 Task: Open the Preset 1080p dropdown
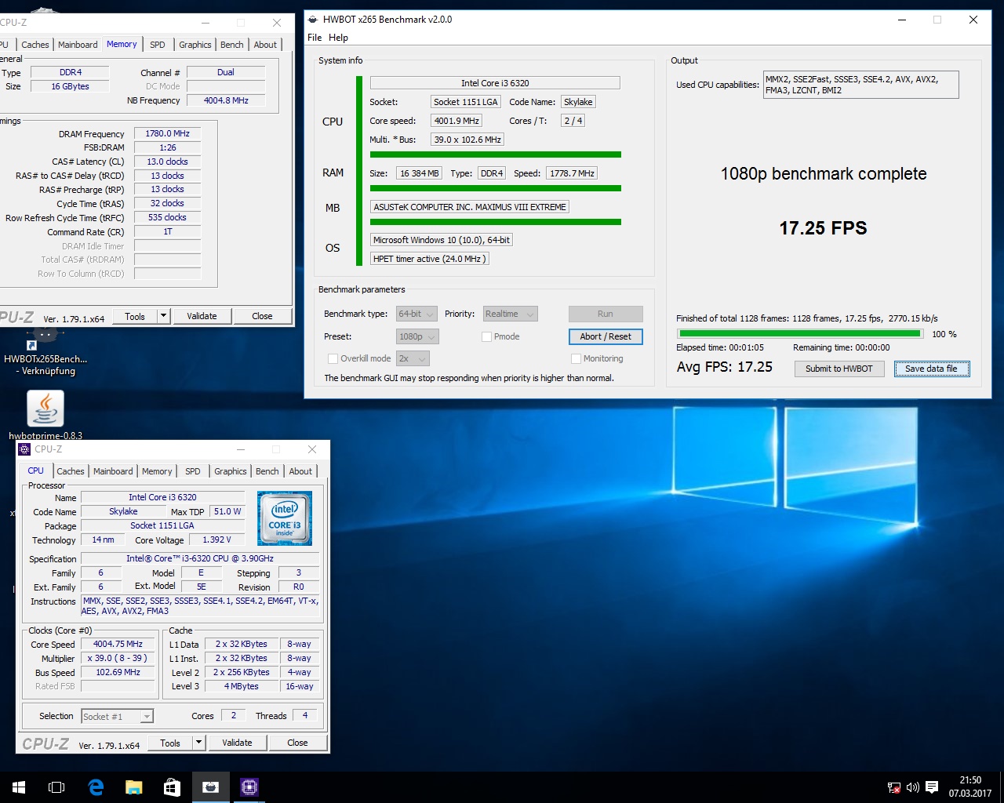click(x=417, y=336)
